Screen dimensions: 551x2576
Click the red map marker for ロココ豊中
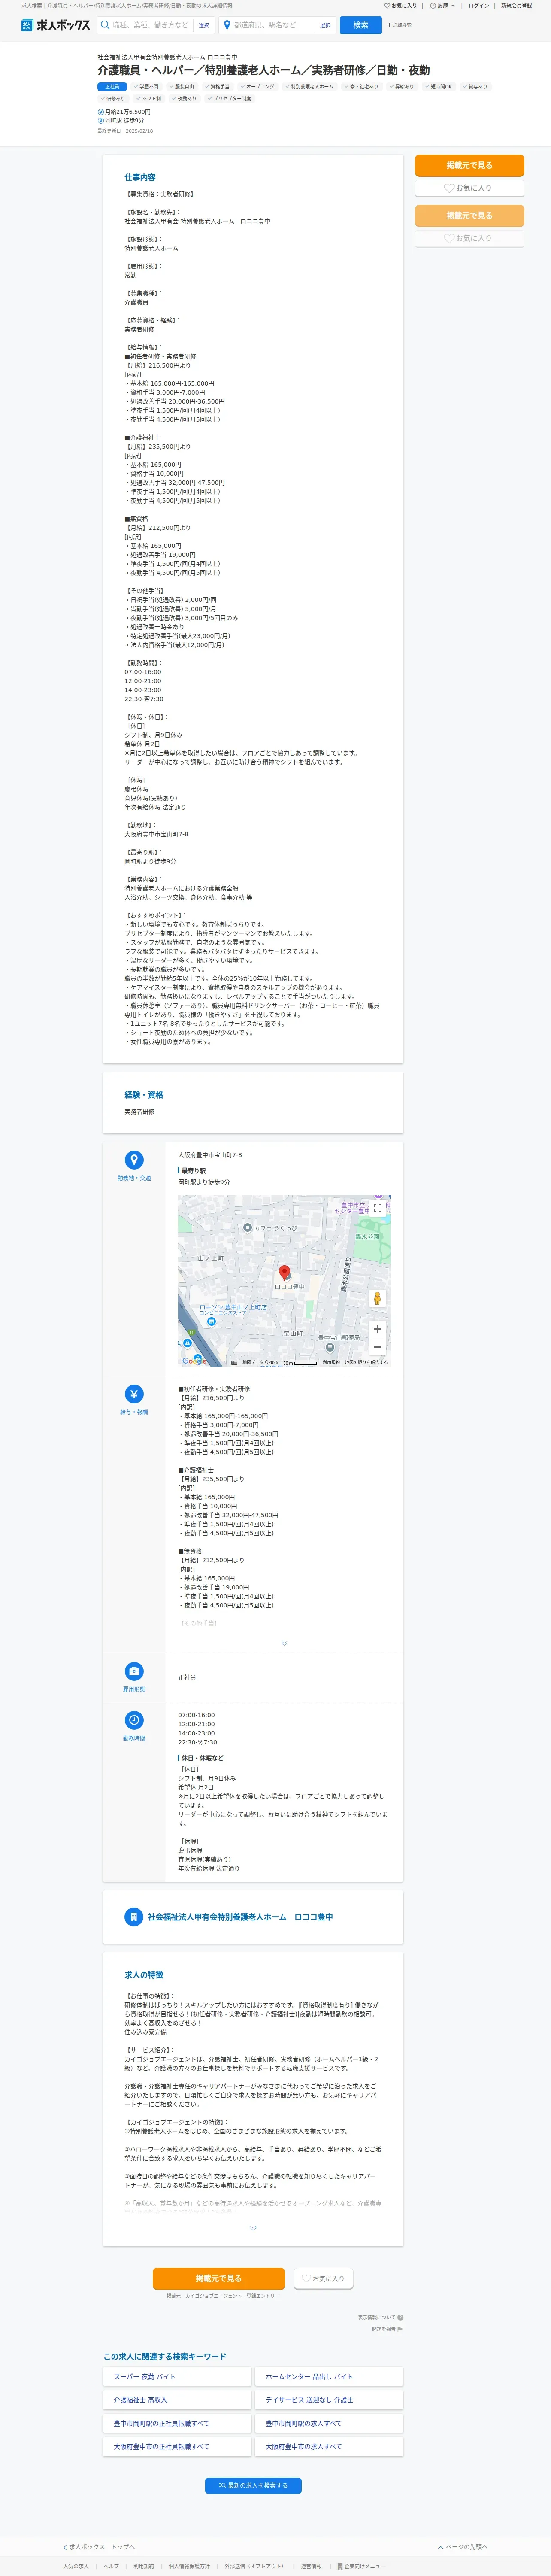pyautogui.click(x=284, y=1273)
